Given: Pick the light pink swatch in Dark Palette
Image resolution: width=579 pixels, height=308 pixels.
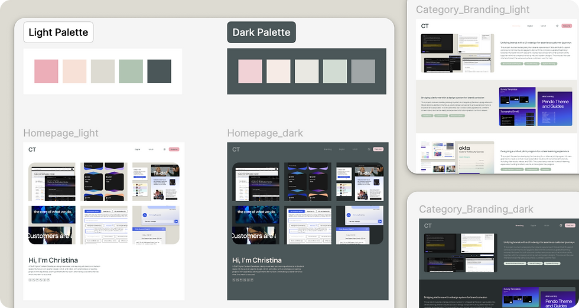Looking at the screenshot, I should [251, 71].
